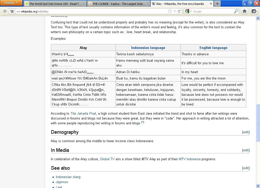This screenshot has height=188, width=260.
Task: Bookmark this page with the star icon
Action: pyautogui.click(x=170, y=11)
